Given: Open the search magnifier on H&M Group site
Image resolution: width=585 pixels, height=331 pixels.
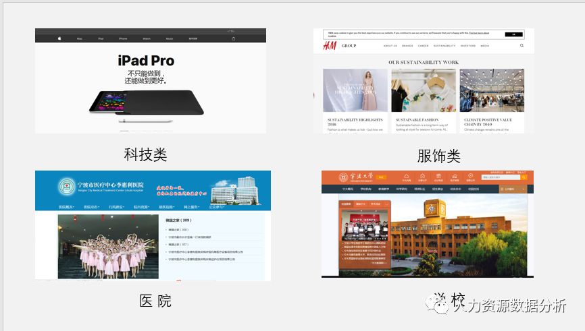Looking at the screenshot, I should click(x=522, y=45).
